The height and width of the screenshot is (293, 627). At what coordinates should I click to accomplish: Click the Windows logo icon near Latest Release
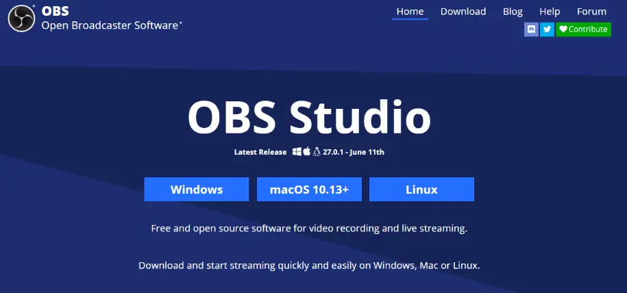[x=297, y=151]
